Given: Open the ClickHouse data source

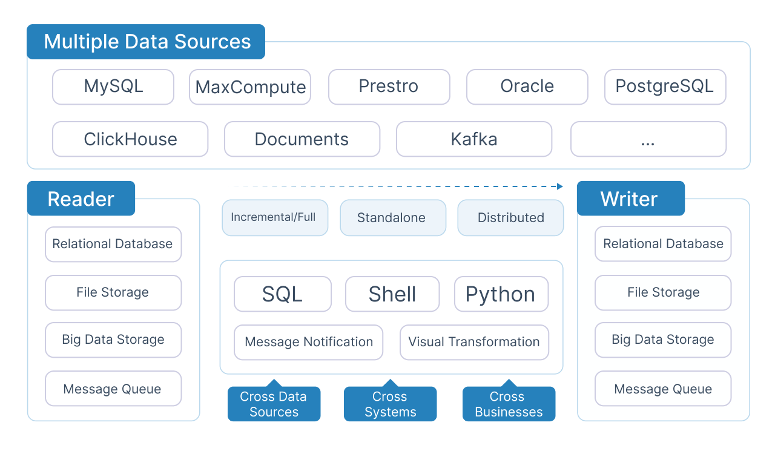Looking at the screenshot, I should (130, 139).
